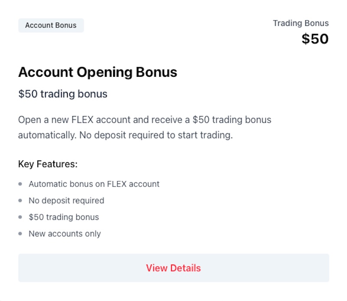Click the New accounts only list item
This screenshot has width=347, height=301.
pyautogui.click(x=64, y=234)
